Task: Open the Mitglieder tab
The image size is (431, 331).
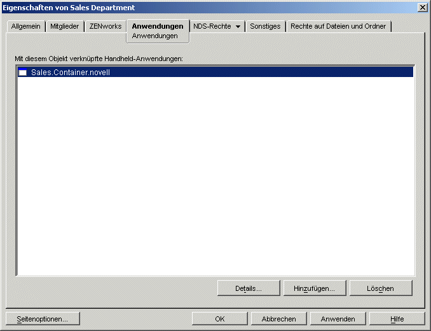Action: pyautogui.click(x=65, y=26)
